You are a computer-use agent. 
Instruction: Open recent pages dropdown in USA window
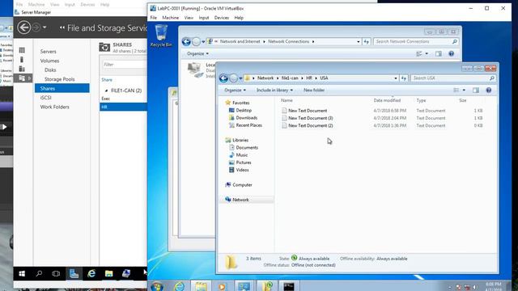240,78
